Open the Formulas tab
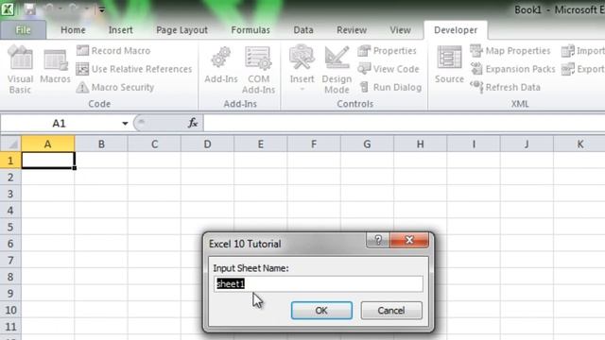This screenshot has width=605, height=340. [251, 30]
